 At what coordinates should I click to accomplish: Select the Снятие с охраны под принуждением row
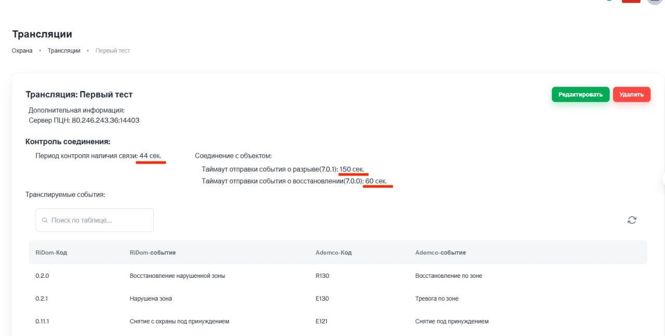coord(179,321)
